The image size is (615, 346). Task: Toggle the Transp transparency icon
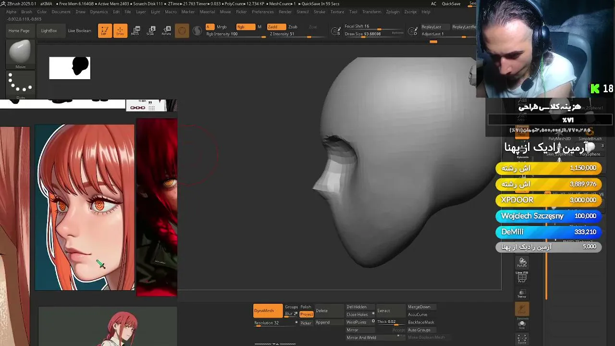(522, 294)
